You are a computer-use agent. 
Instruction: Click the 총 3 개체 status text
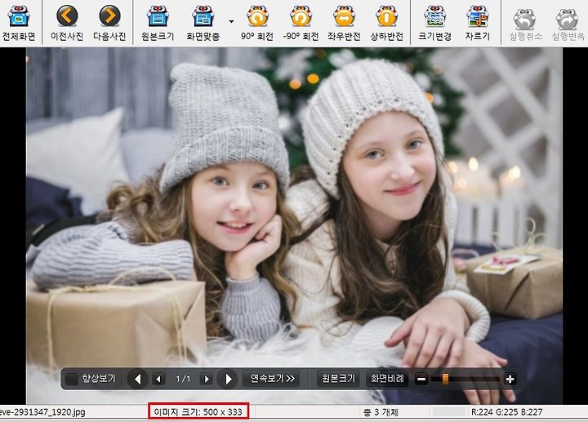(381, 412)
